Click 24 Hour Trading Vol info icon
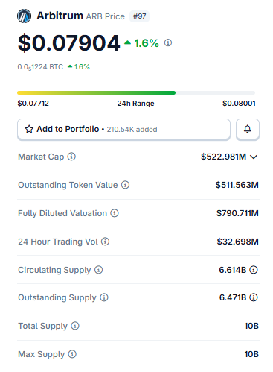 [105, 242]
